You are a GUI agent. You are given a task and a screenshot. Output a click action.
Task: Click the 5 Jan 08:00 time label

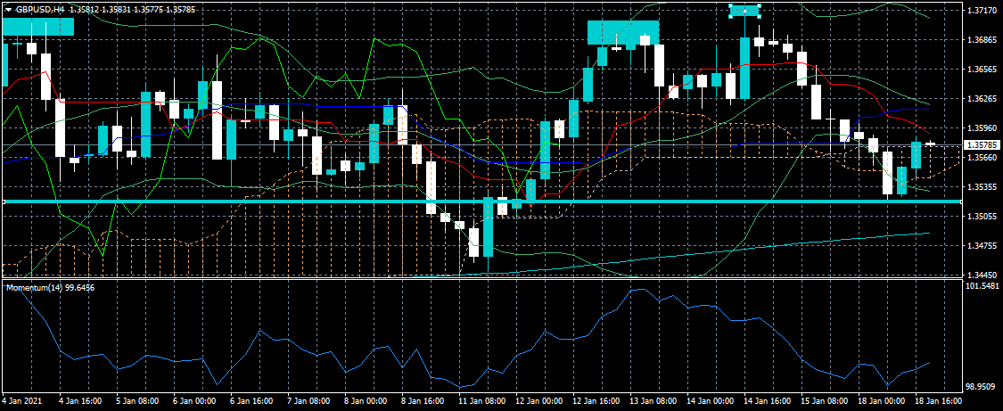click(138, 401)
